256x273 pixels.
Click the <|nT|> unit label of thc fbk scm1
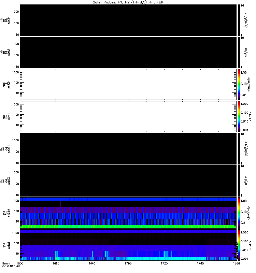pyautogui.click(x=250, y=245)
